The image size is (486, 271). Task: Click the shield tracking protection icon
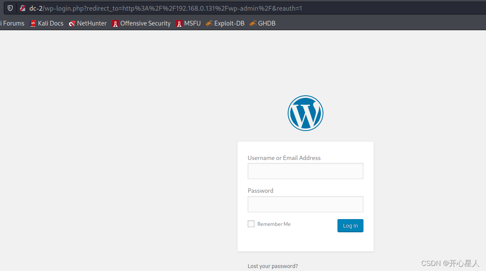point(10,9)
